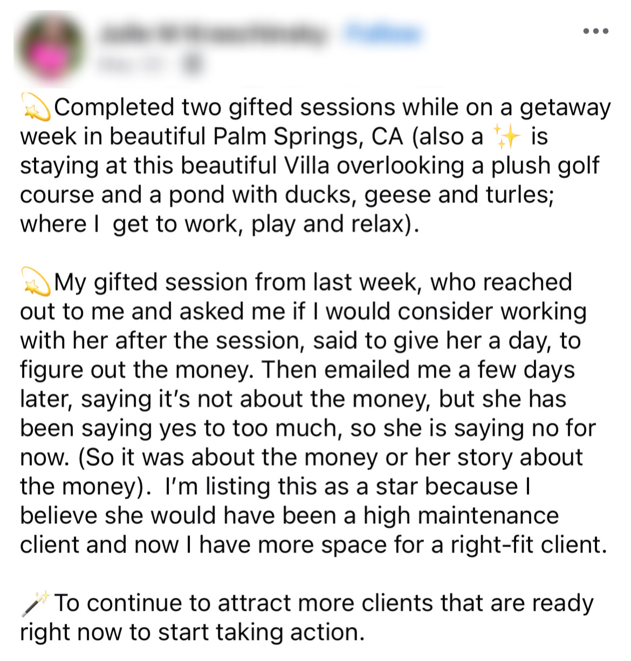Image resolution: width=631 pixels, height=661 pixels.
Task: Click the phrase "high maintenance" in the post
Action: (x=461, y=516)
